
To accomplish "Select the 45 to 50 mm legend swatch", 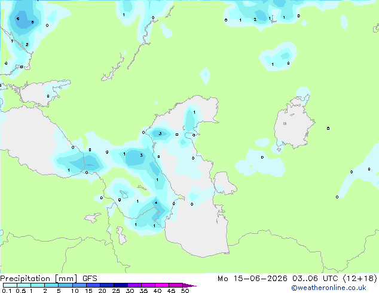I will click(176, 285).
